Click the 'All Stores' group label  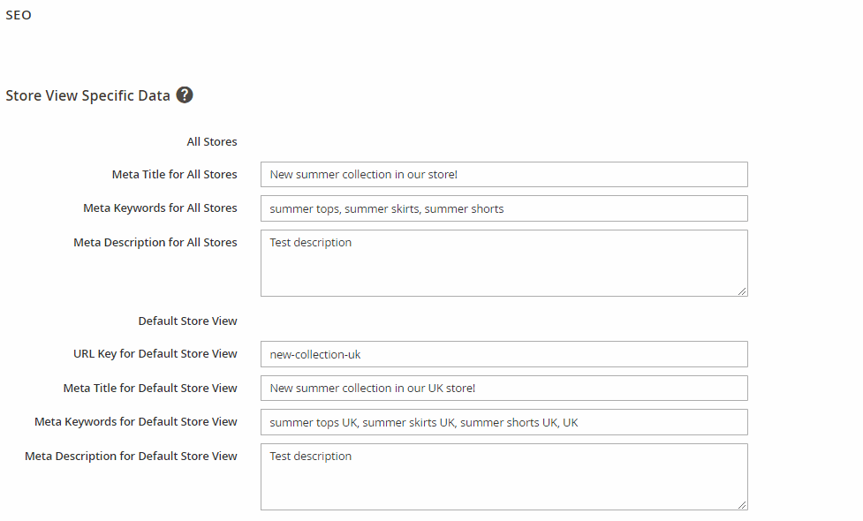pyautogui.click(x=212, y=141)
